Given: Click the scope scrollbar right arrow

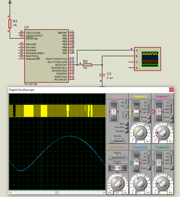Looking at the screenshot, I should [104, 193].
